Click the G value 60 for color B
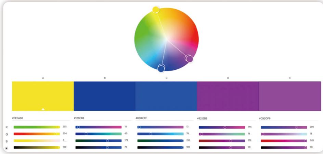 [x=126, y=134]
